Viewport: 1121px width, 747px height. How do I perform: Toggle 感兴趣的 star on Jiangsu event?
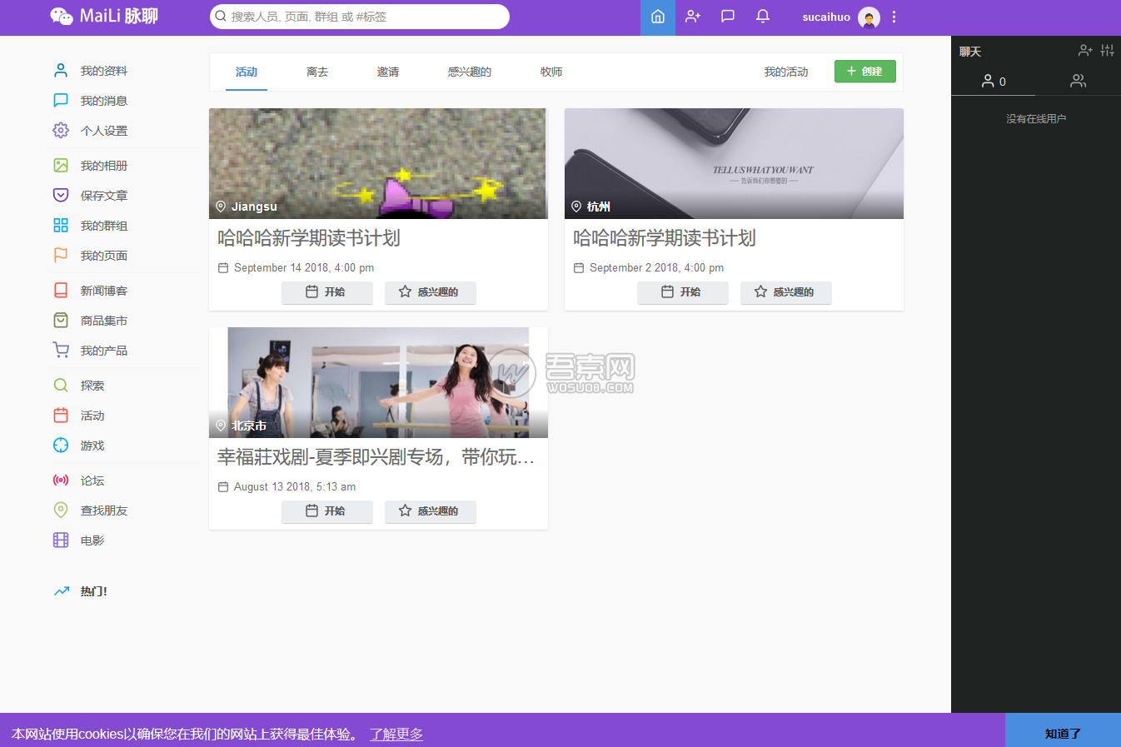click(x=430, y=292)
